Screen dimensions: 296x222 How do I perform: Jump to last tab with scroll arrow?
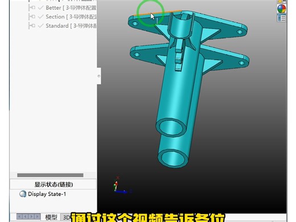(x=38, y=216)
